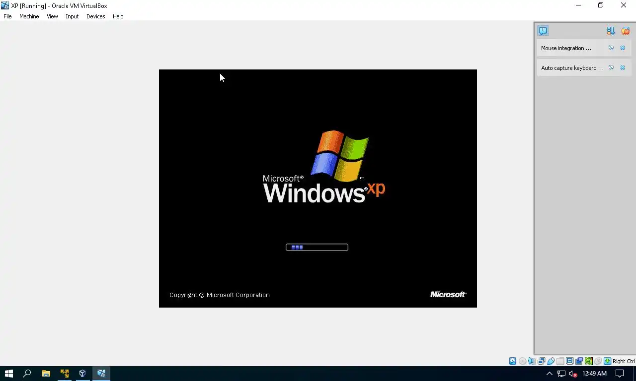Click the recording status bar indicator
Screen dimensions: 636x381
click(579, 361)
